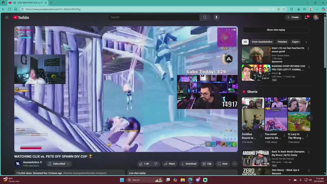Open options for the Zero Mercy video
Image resolution: width=327 pixels, height=184 pixels.
309,170
